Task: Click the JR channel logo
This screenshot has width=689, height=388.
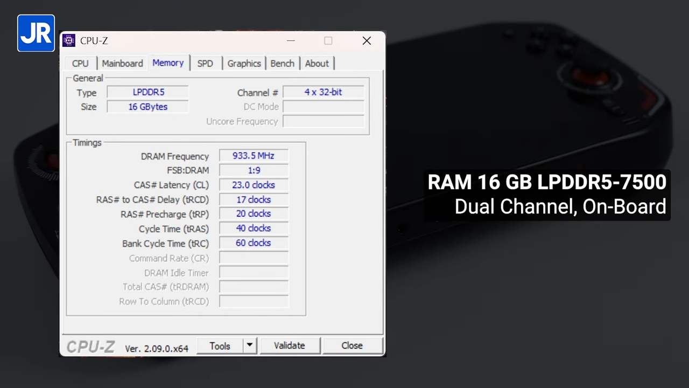Action: tap(36, 33)
